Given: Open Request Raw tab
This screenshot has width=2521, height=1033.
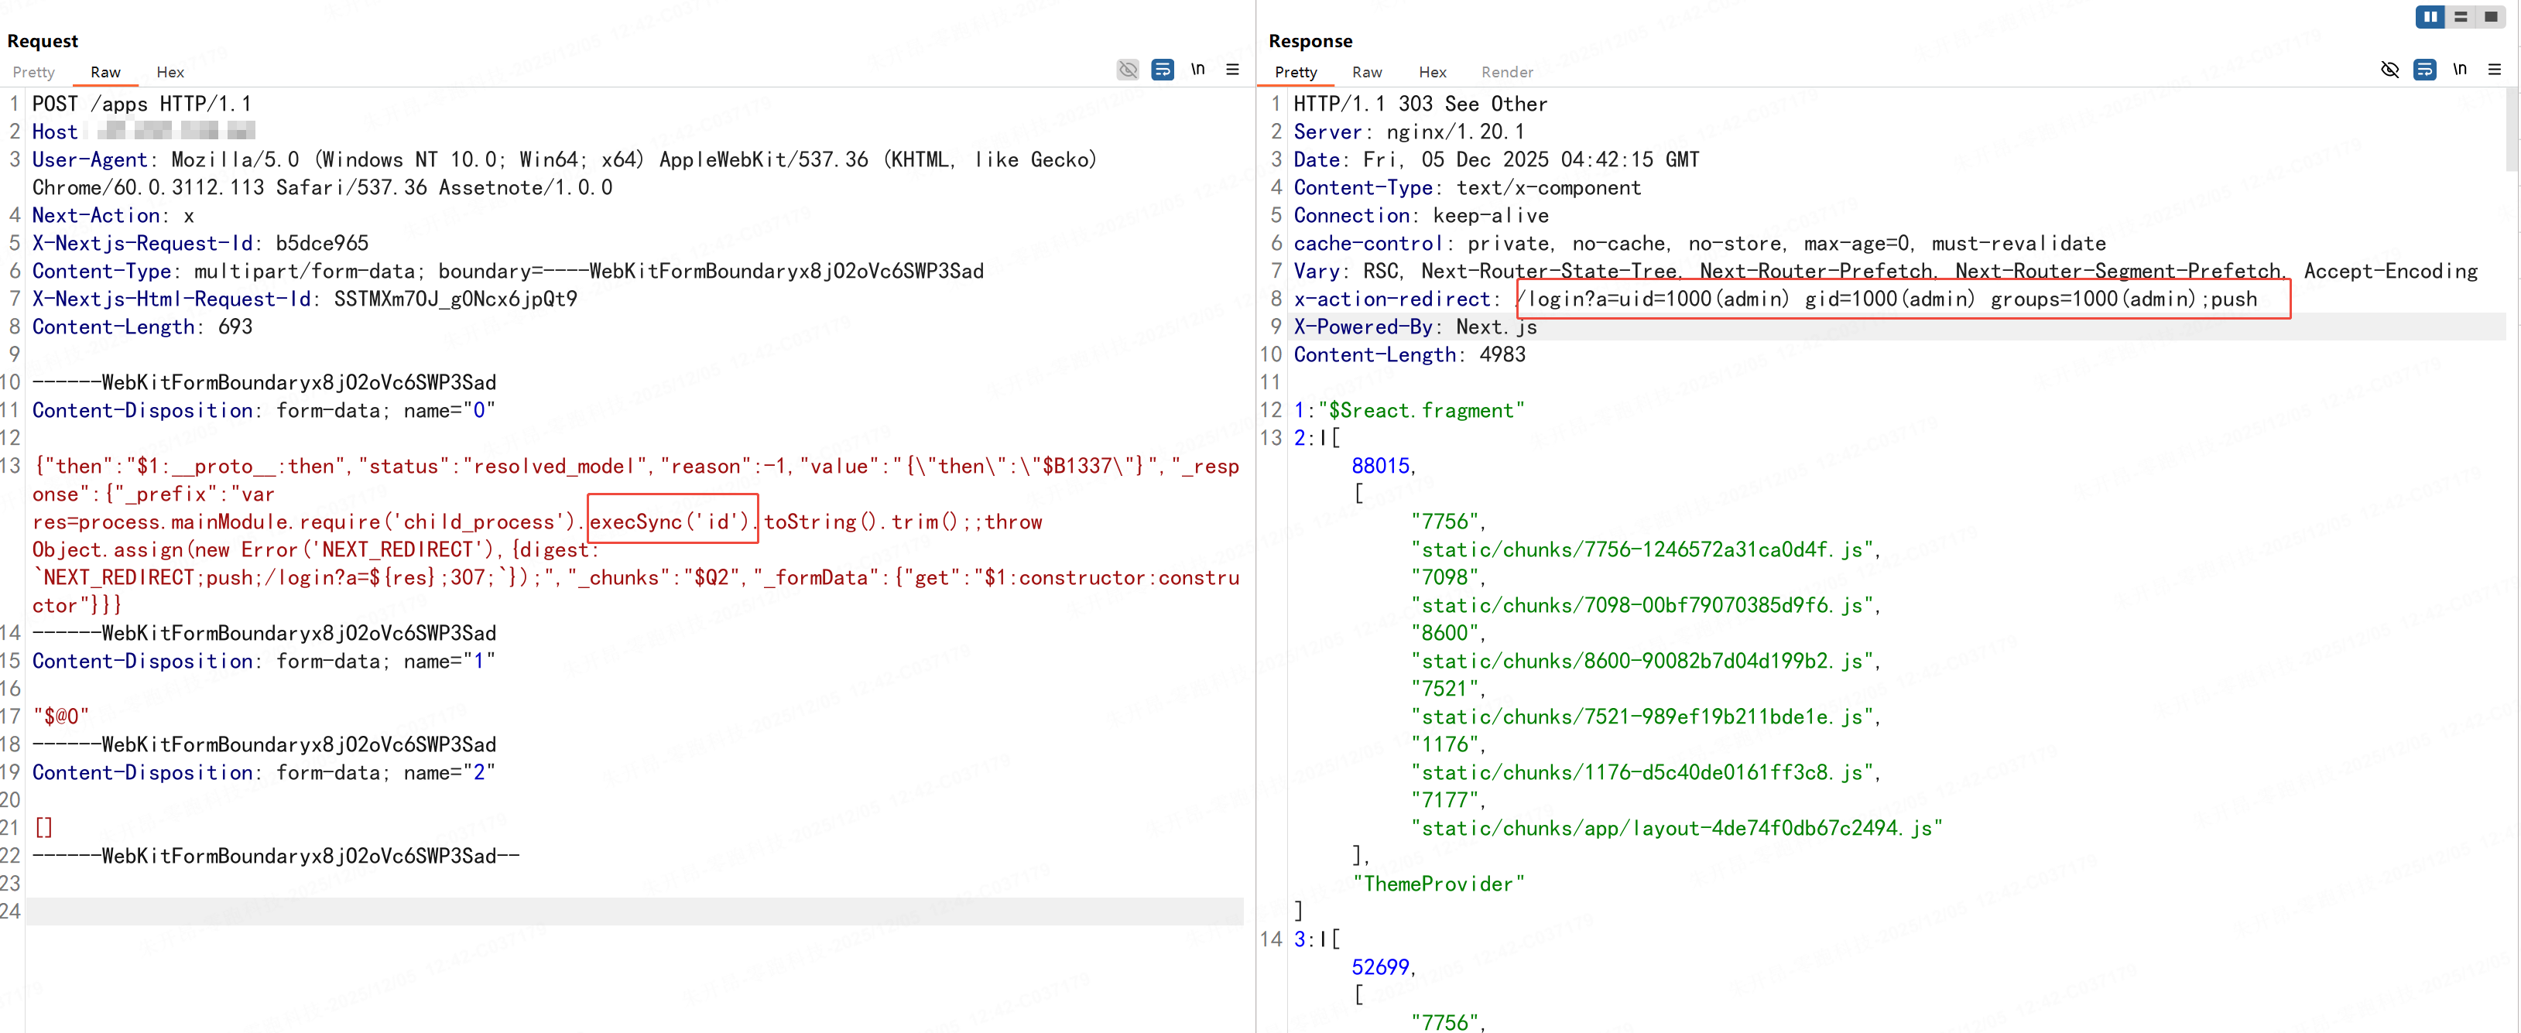Looking at the screenshot, I should pos(104,73).
